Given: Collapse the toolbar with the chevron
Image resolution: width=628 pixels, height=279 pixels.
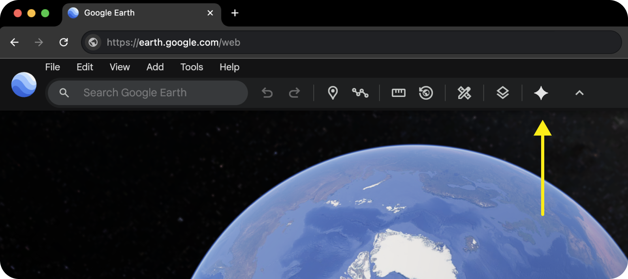Looking at the screenshot, I should coord(579,93).
